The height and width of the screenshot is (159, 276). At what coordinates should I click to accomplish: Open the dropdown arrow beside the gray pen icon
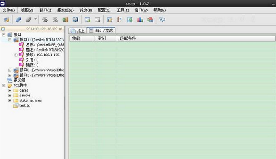coord(36,19)
